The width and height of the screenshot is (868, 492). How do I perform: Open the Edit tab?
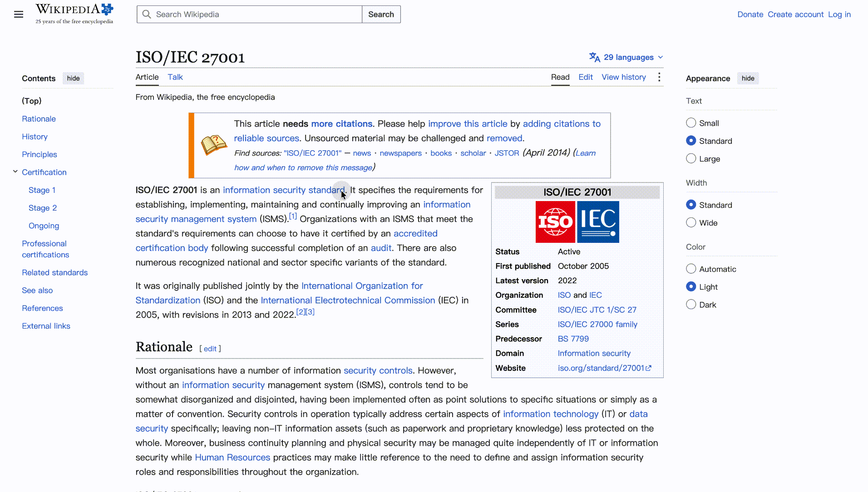pyautogui.click(x=586, y=77)
